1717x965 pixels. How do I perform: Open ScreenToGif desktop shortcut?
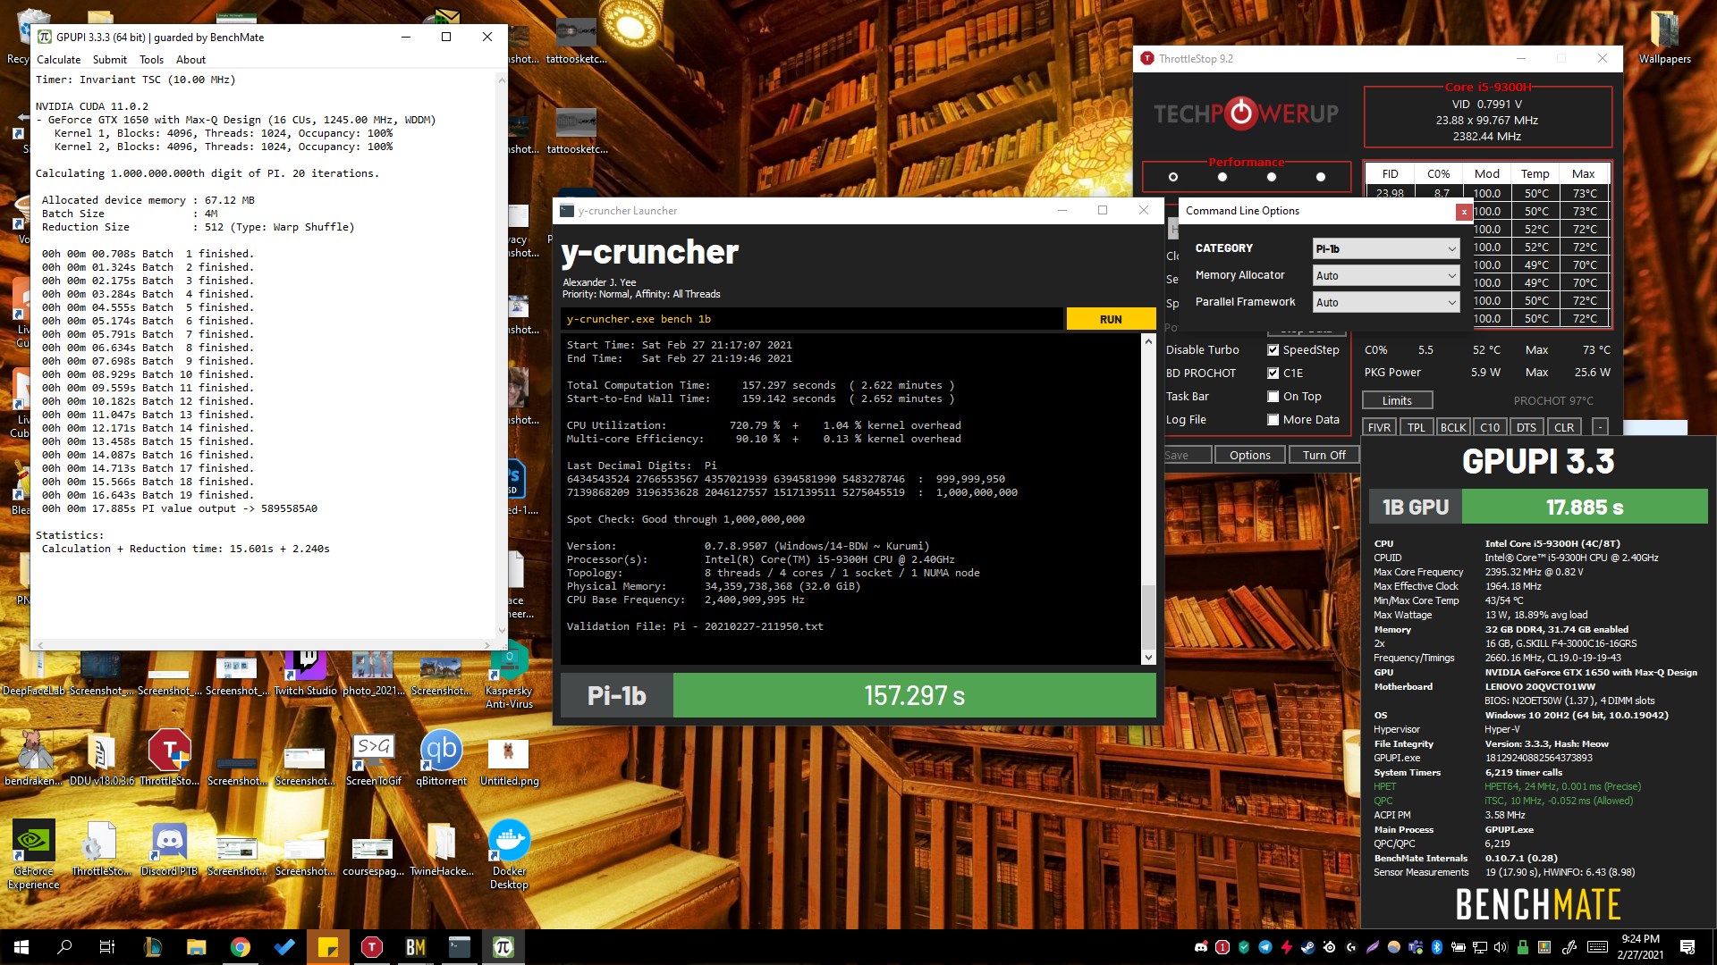click(374, 759)
